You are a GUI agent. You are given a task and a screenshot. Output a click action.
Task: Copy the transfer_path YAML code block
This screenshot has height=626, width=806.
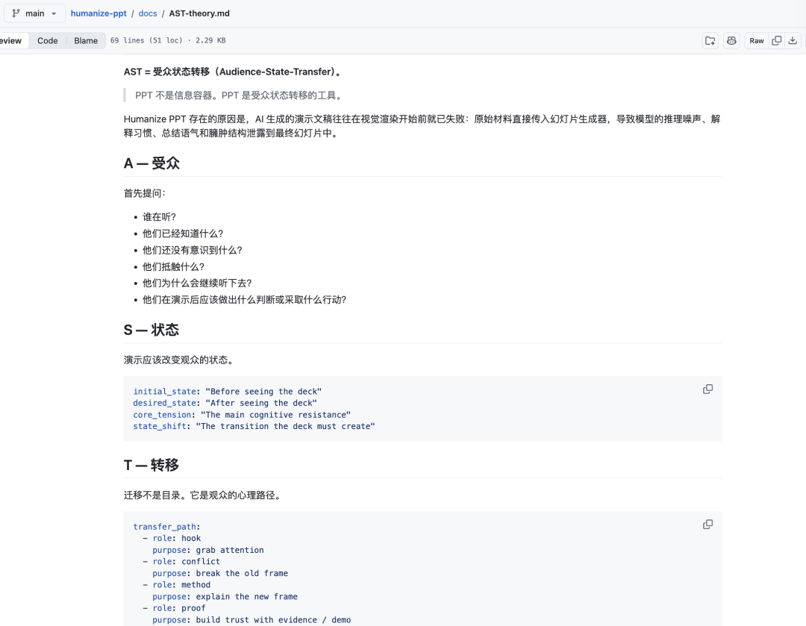coord(707,525)
